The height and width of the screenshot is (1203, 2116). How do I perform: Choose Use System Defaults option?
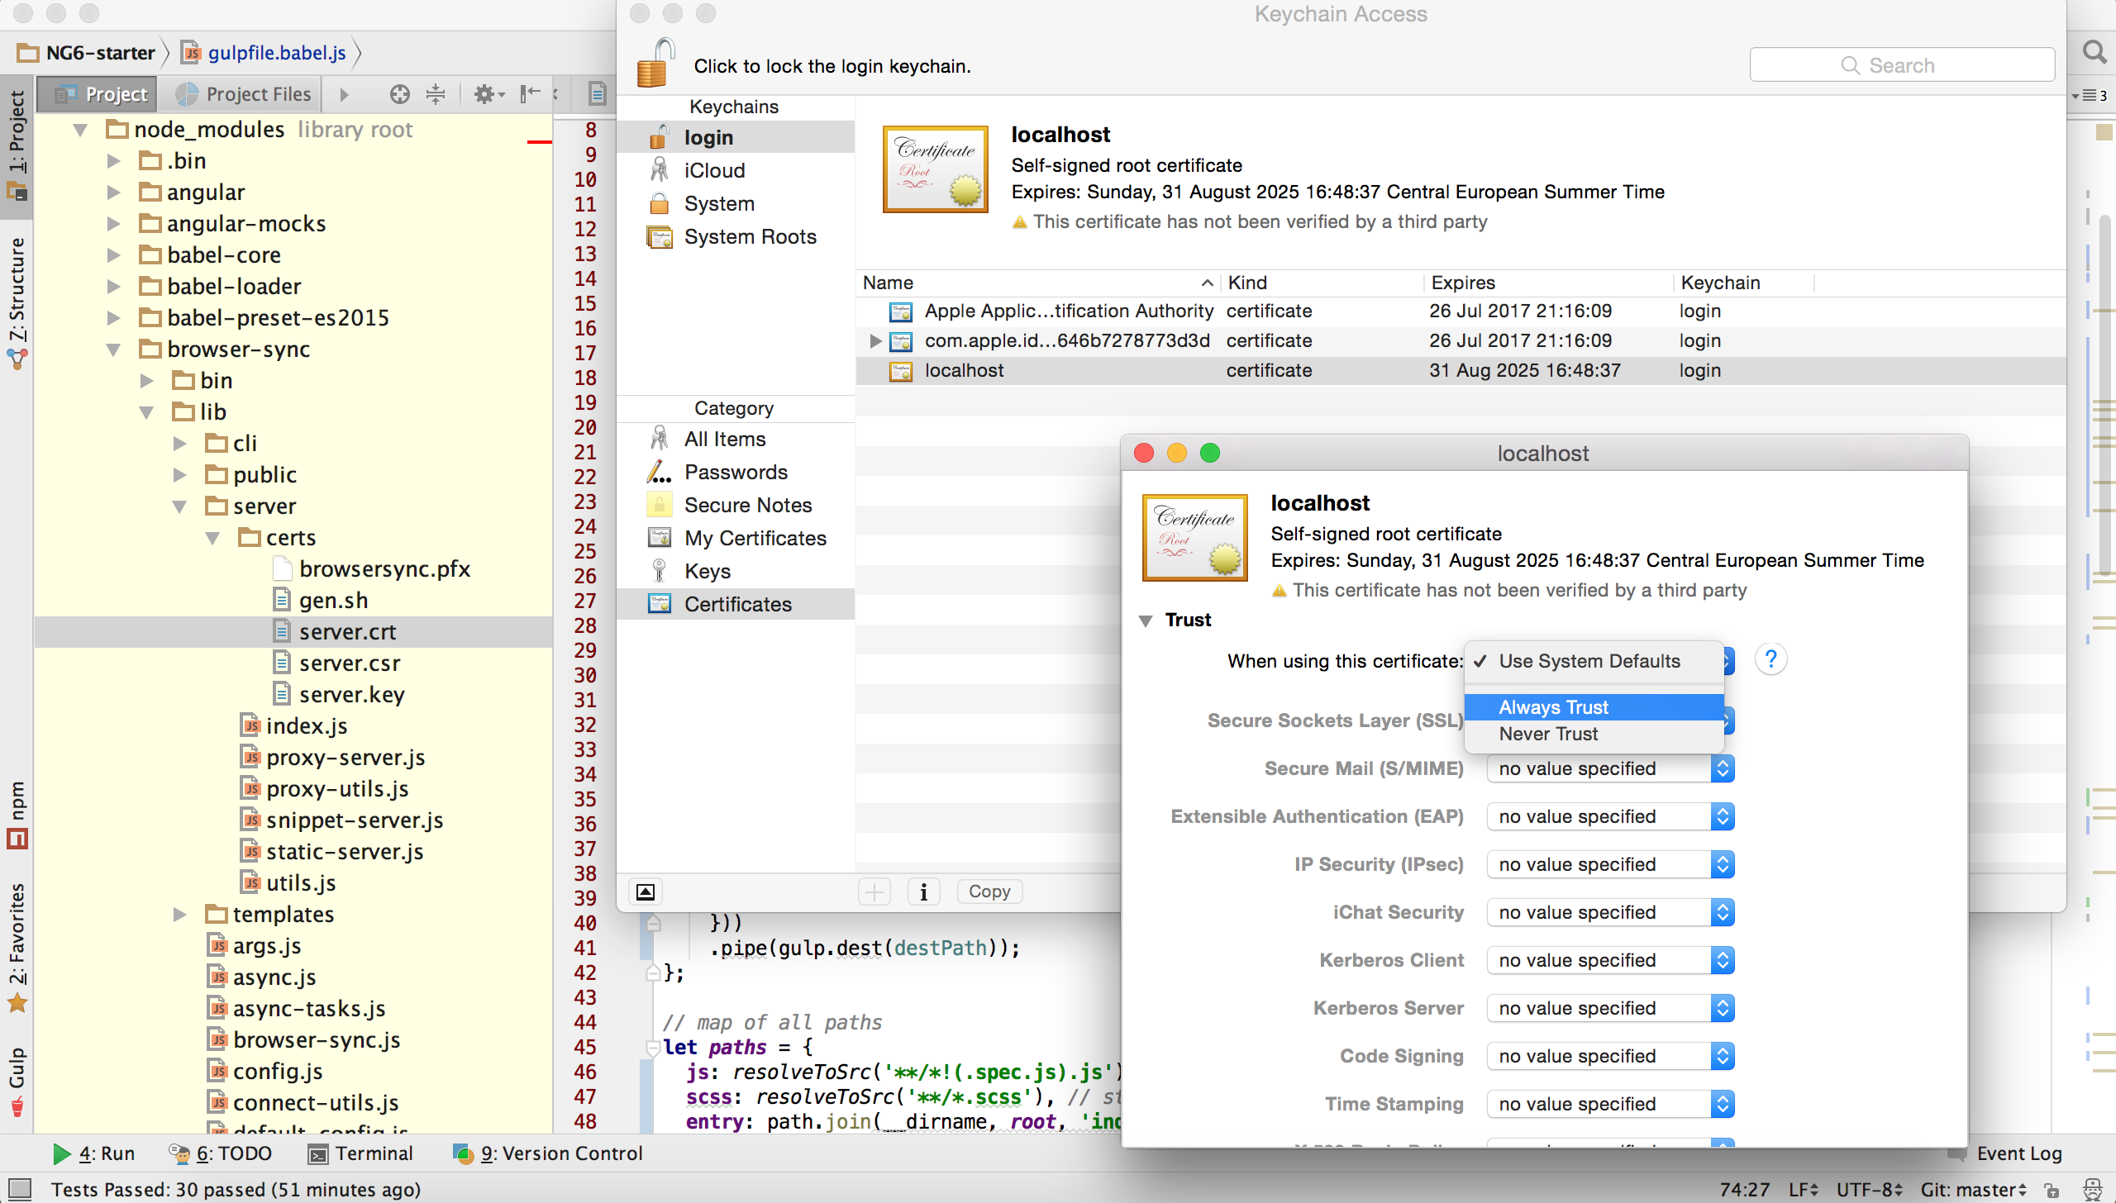click(x=1594, y=661)
